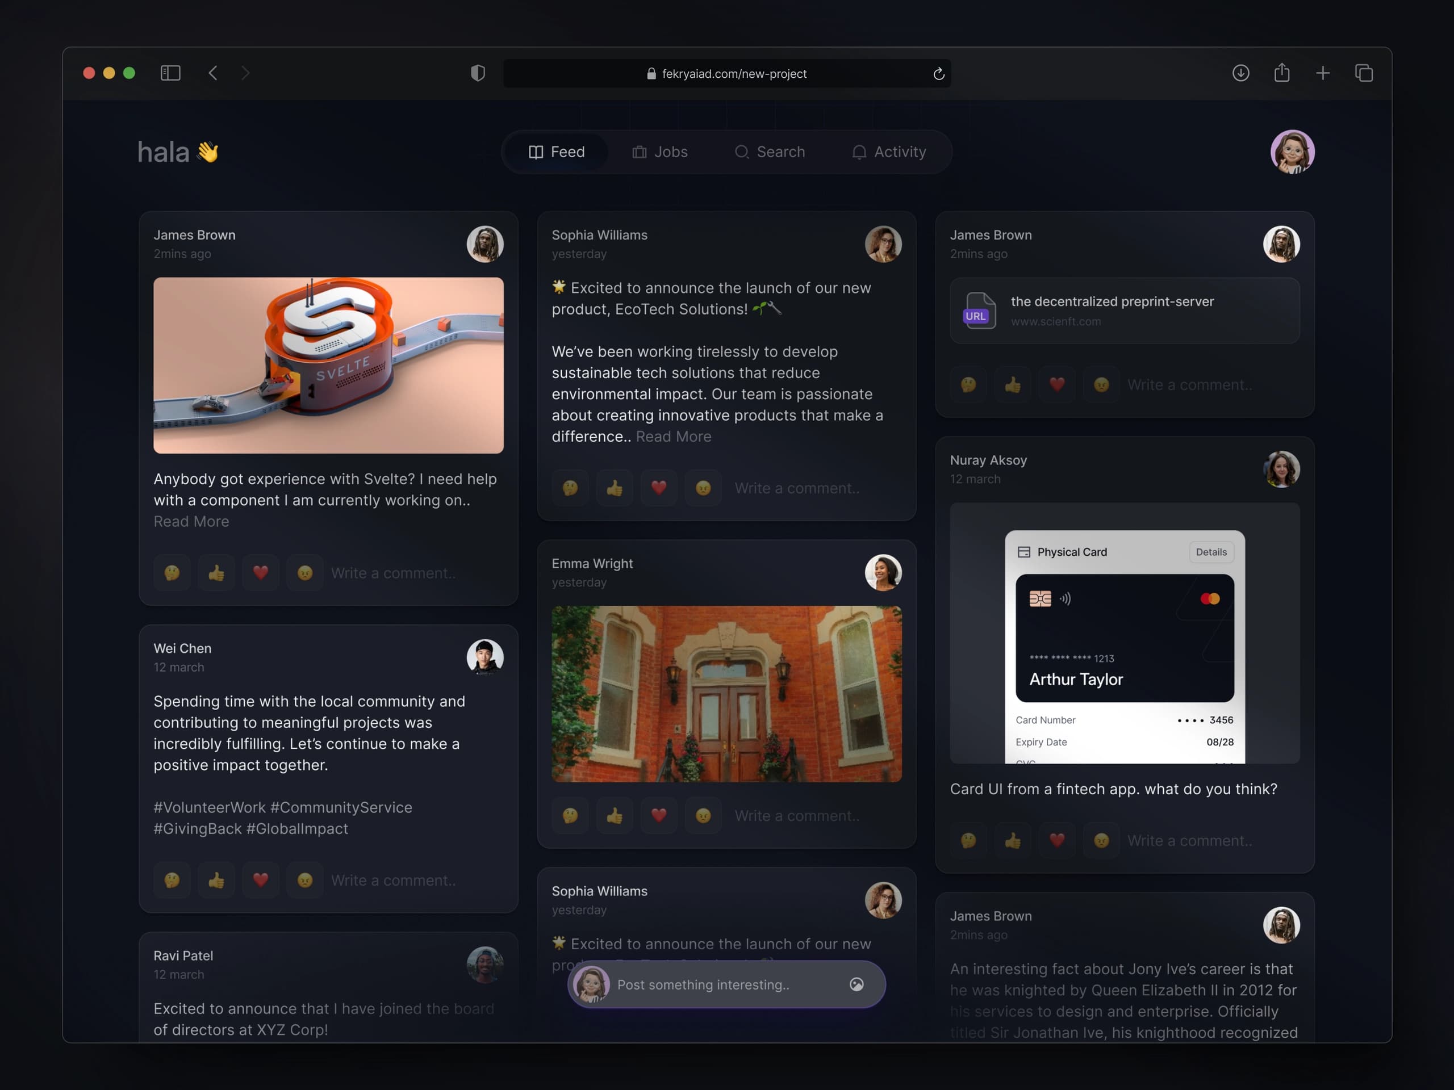Click the share icon in browser toolbar
This screenshot has height=1090, width=1454.
tap(1281, 73)
